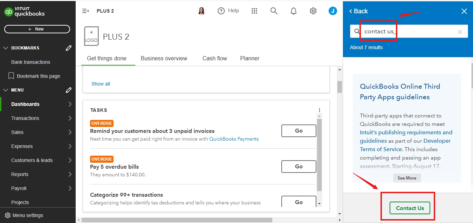Screen dimensions: 473x223
Task: Open the Tasks three-dot options menu
Action: (320, 110)
